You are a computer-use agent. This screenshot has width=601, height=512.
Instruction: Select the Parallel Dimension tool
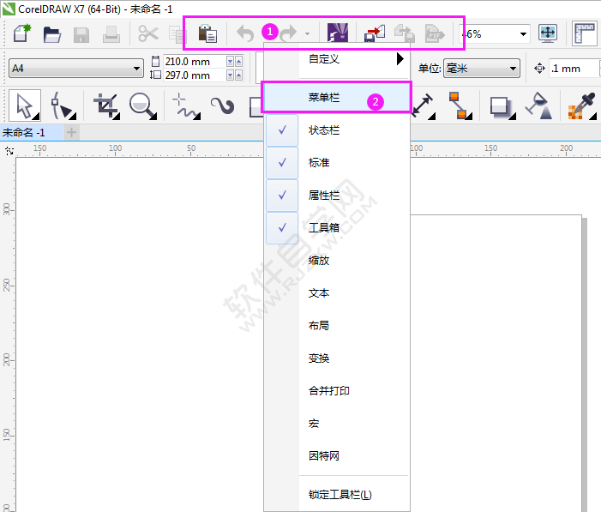[424, 105]
